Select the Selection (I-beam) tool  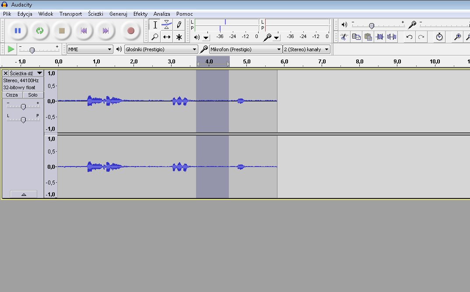pos(155,25)
